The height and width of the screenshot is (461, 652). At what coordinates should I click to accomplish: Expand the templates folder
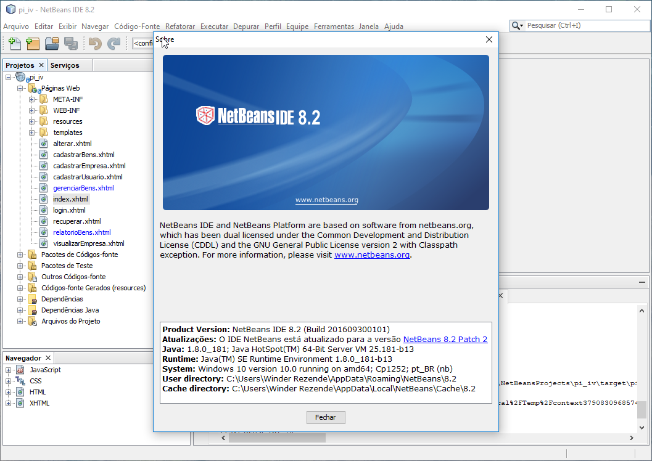[x=31, y=133]
